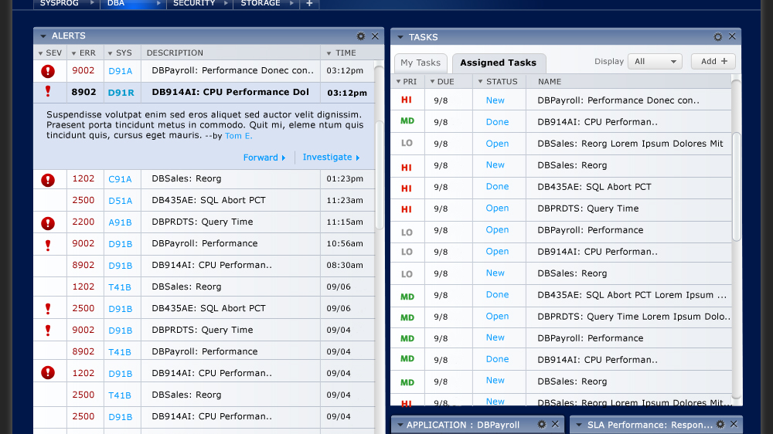Click the exclamation icon on DBPRDTS 09/04 alert
The width and height of the screenshot is (773, 434).
tap(48, 331)
